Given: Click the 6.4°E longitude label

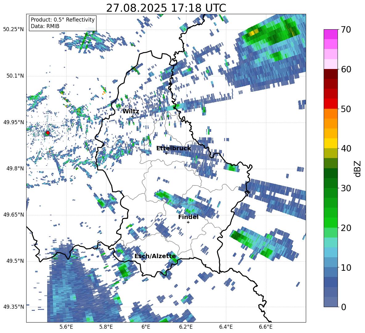Looking at the screenshot, I should 226,327.
